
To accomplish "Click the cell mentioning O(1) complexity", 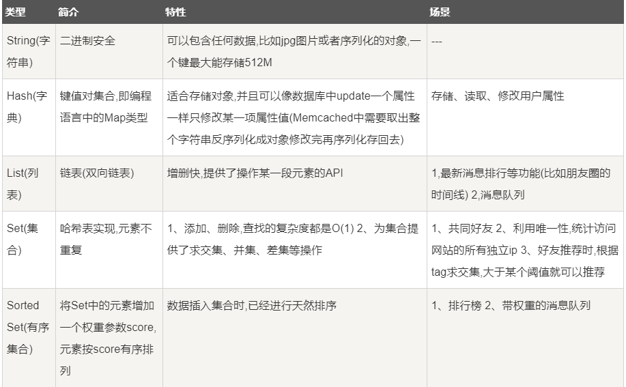I will pyautogui.click(x=295, y=250).
